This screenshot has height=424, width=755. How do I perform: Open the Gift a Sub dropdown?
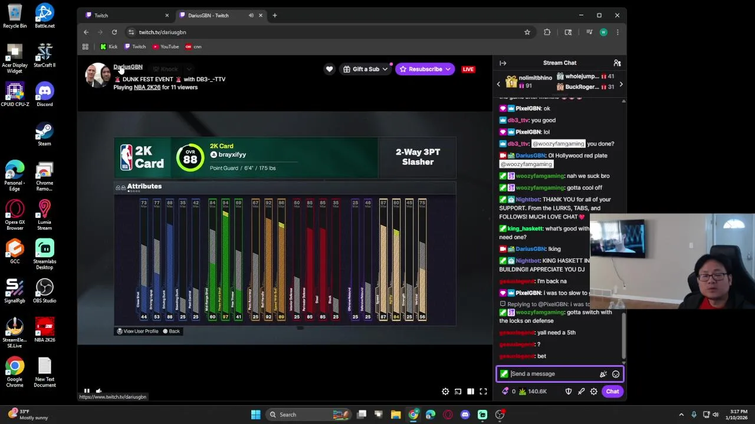(x=366, y=69)
